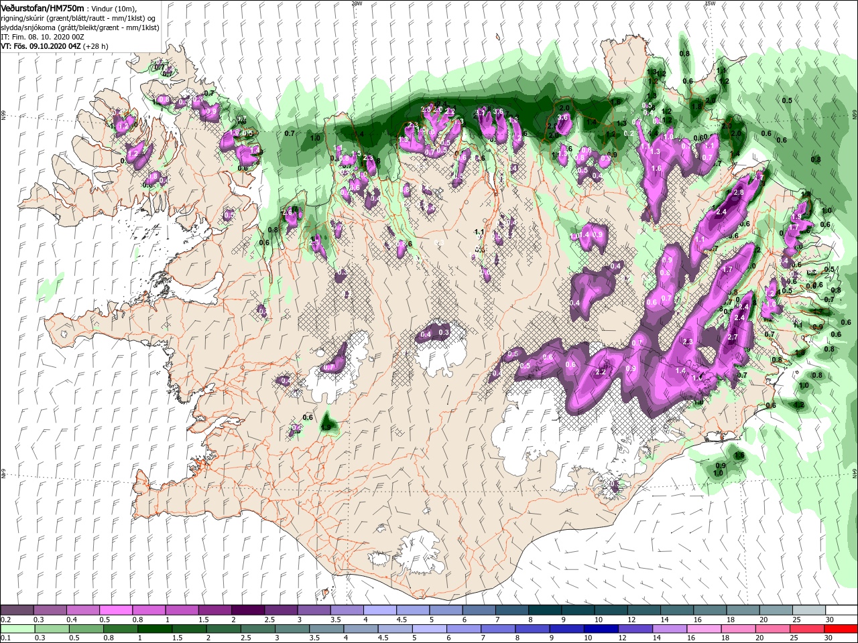Click lower legend swatch between 6 and 7
The height and width of the screenshot is (643, 858).
[x=463, y=629]
